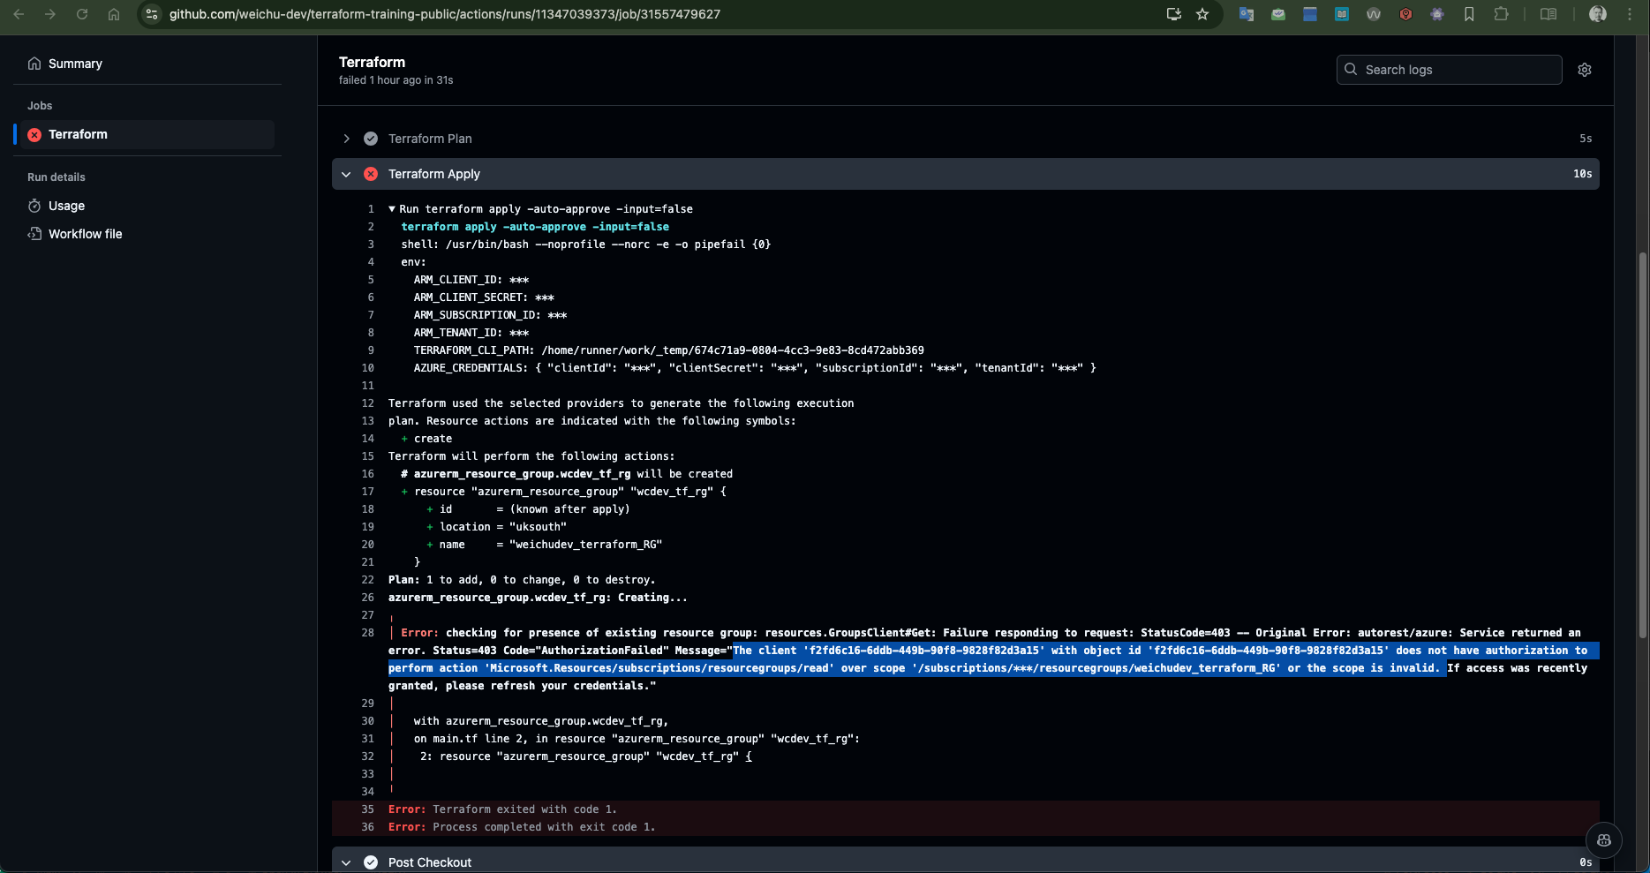This screenshot has height=873, width=1650.
Task: Open the Chrome three-dot menu
Action: [x=1630, y=14]
